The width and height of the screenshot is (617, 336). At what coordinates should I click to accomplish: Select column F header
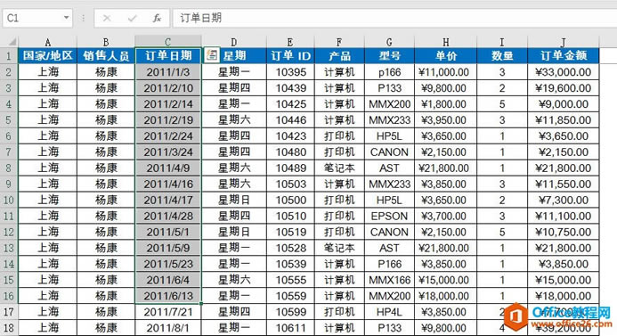tap(339, 42)
